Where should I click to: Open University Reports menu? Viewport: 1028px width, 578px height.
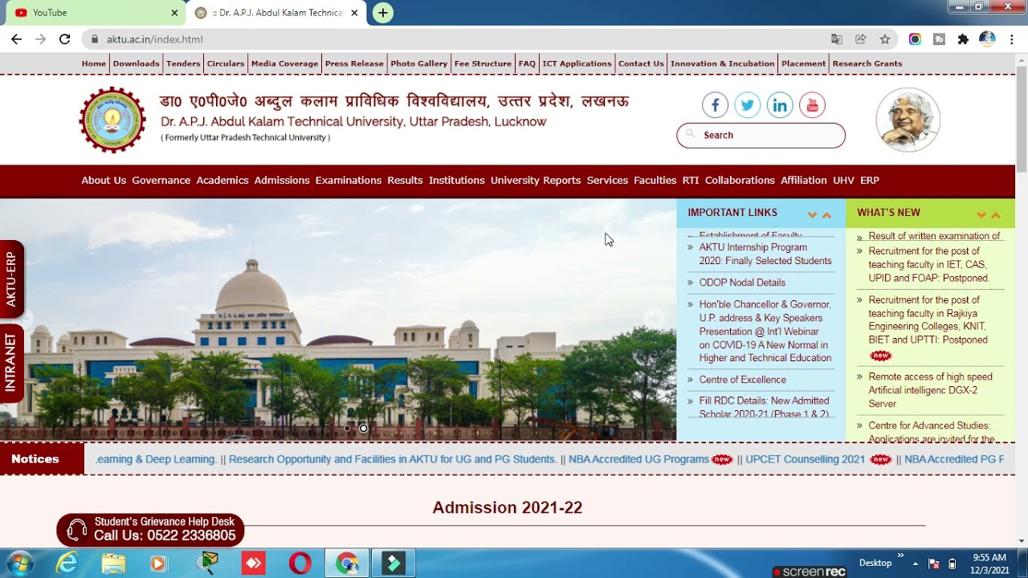(536, 181)
